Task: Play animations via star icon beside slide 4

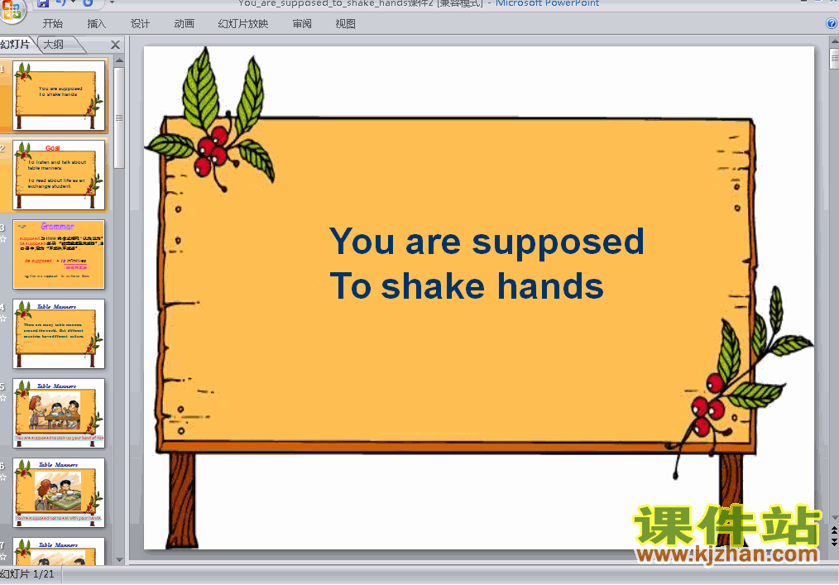Action: 2,319
